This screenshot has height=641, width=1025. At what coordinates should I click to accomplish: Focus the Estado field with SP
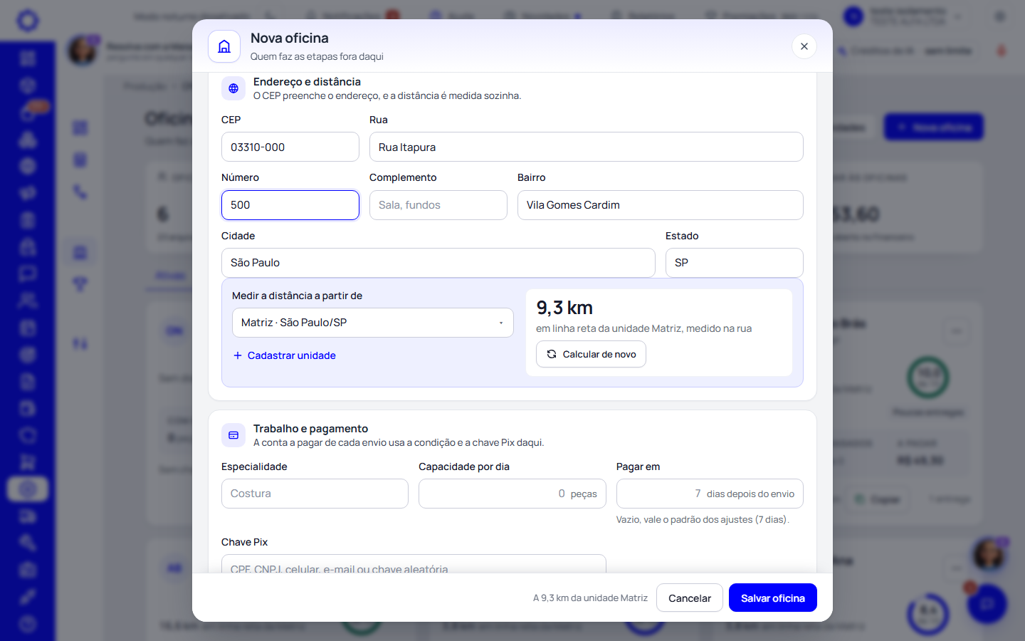[735, 263]
